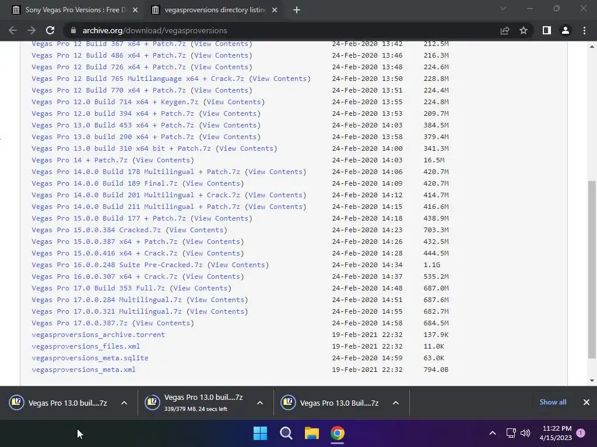Share this page via share icon

505,30
